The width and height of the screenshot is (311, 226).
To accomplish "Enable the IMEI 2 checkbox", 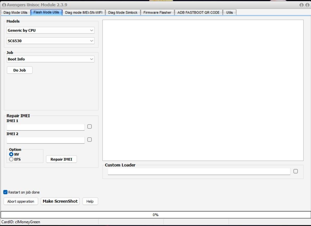I will coord(89,140).
